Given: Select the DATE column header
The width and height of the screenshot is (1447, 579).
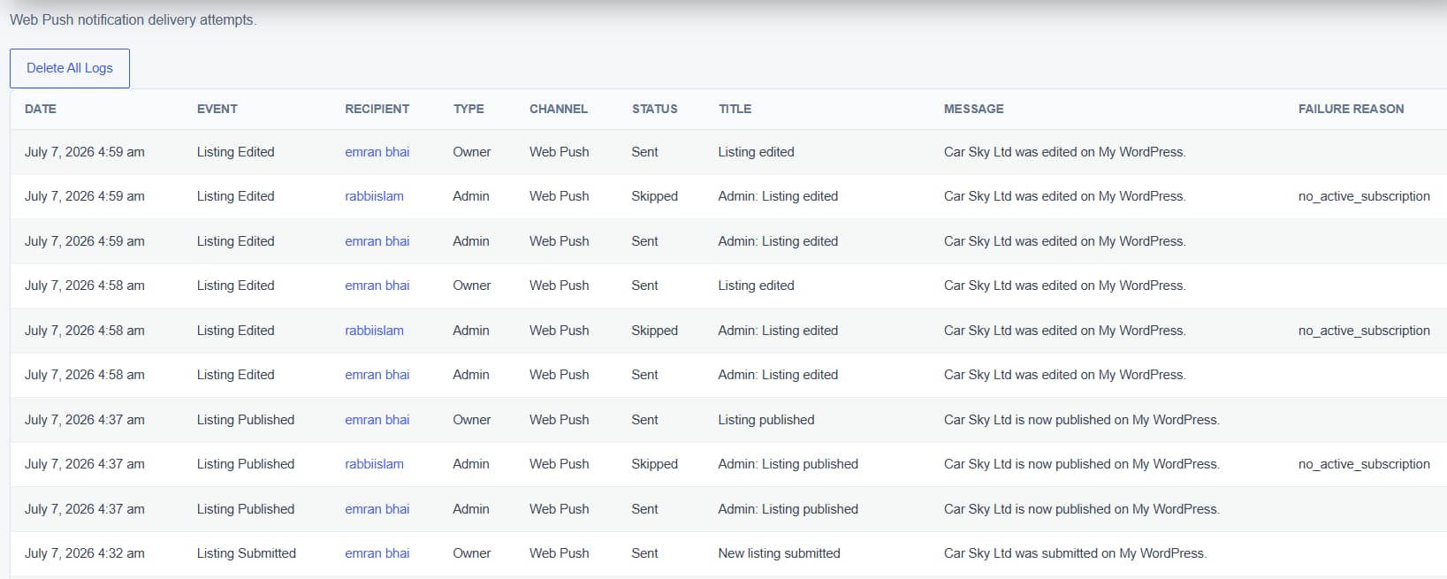Looking at the screenshot, I should [x=41, y=109].
